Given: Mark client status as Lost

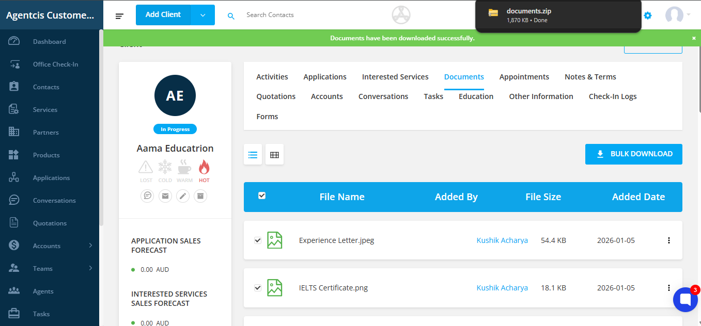Looking at the screenshot, I should tap(146, 171).
